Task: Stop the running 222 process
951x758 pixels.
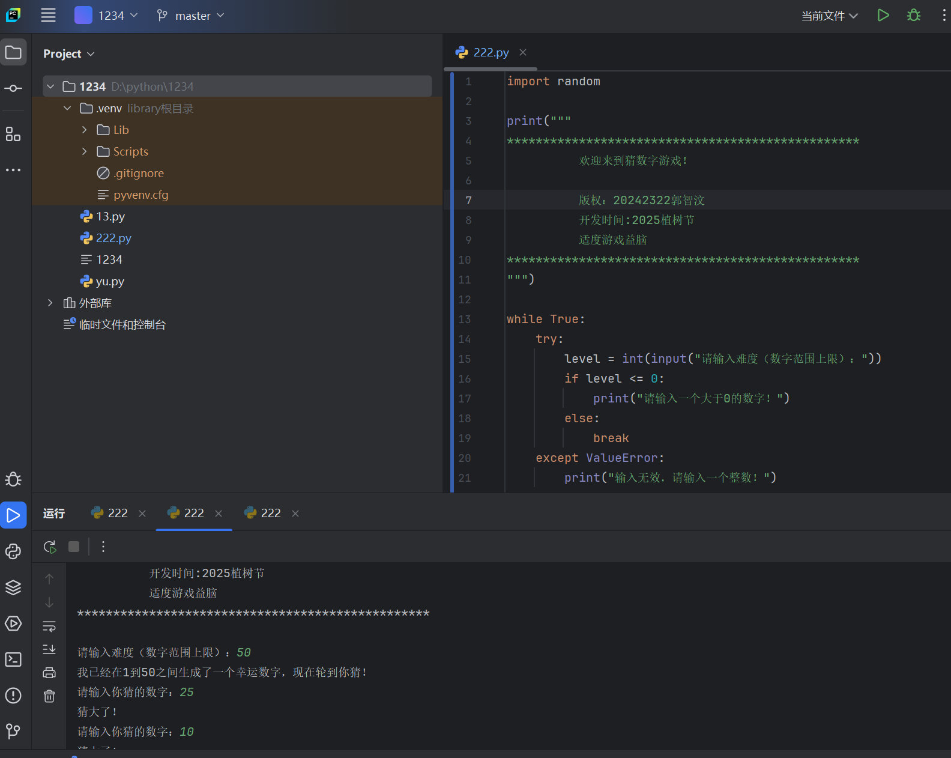Action: tap(74, 547)
